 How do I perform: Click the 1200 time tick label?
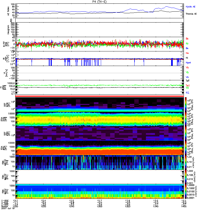15,206
